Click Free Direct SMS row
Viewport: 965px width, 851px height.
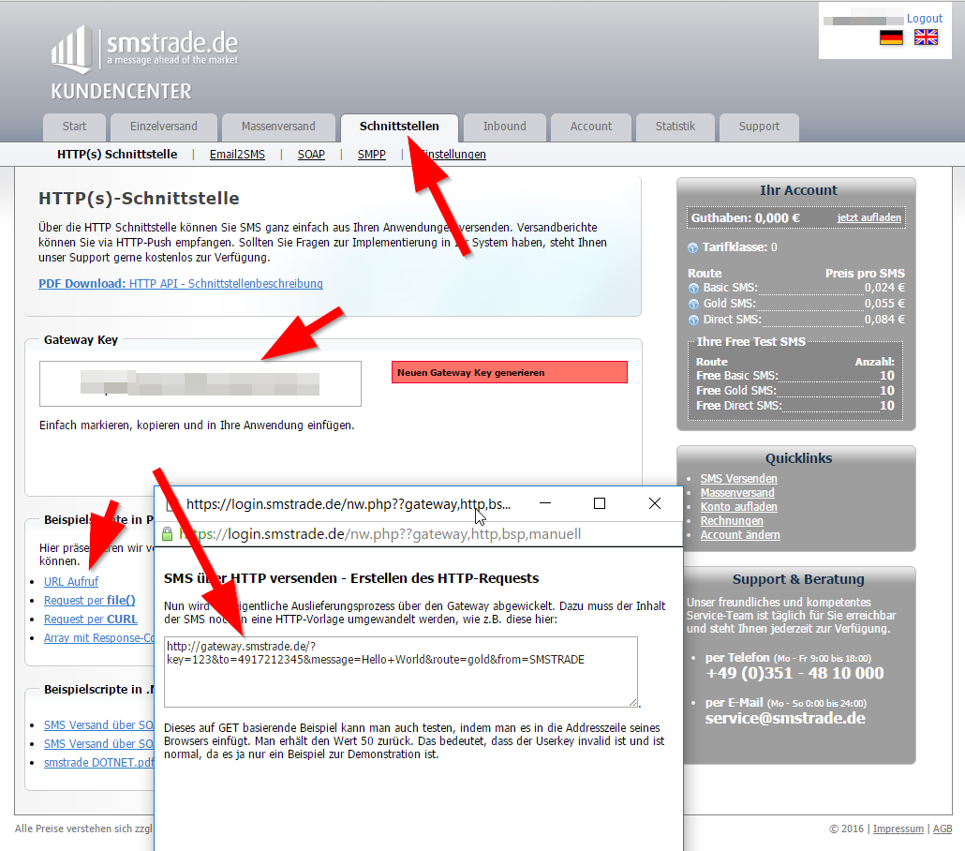coord(795,406)
